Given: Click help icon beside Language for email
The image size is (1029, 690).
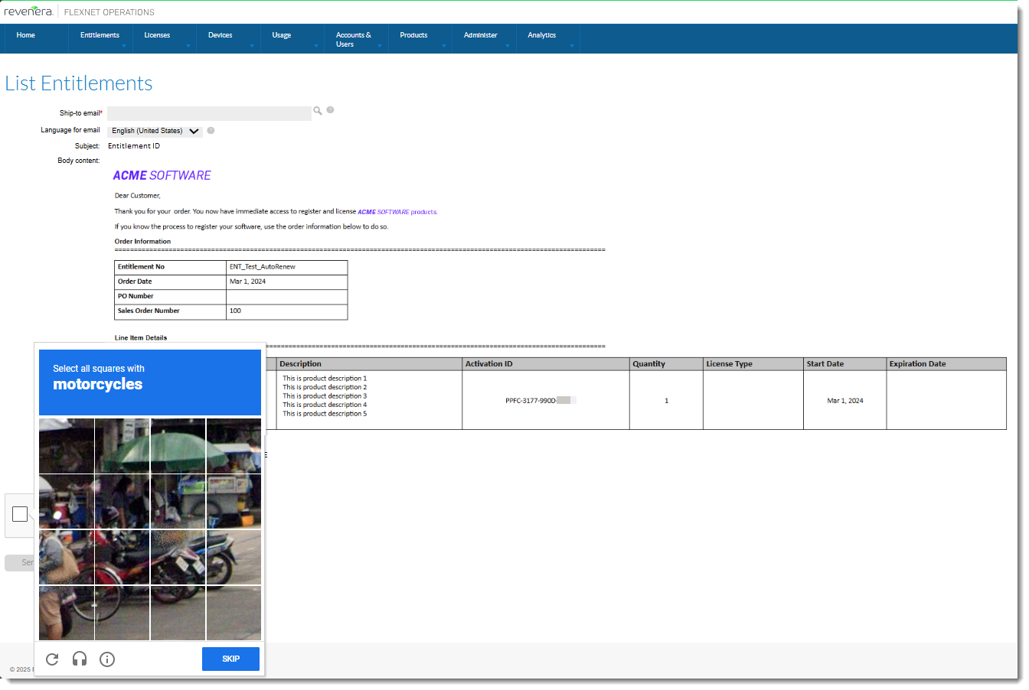Looking at the screenshot, I should (x=211, y=131).
